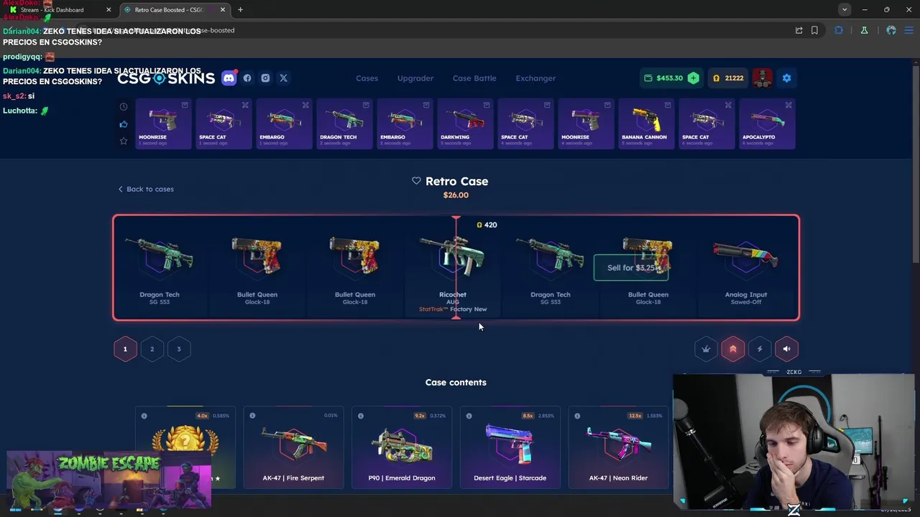Toggle the lightning fast-open button
The width and height of the screenshot is (920, 517).
click(760, 349)
